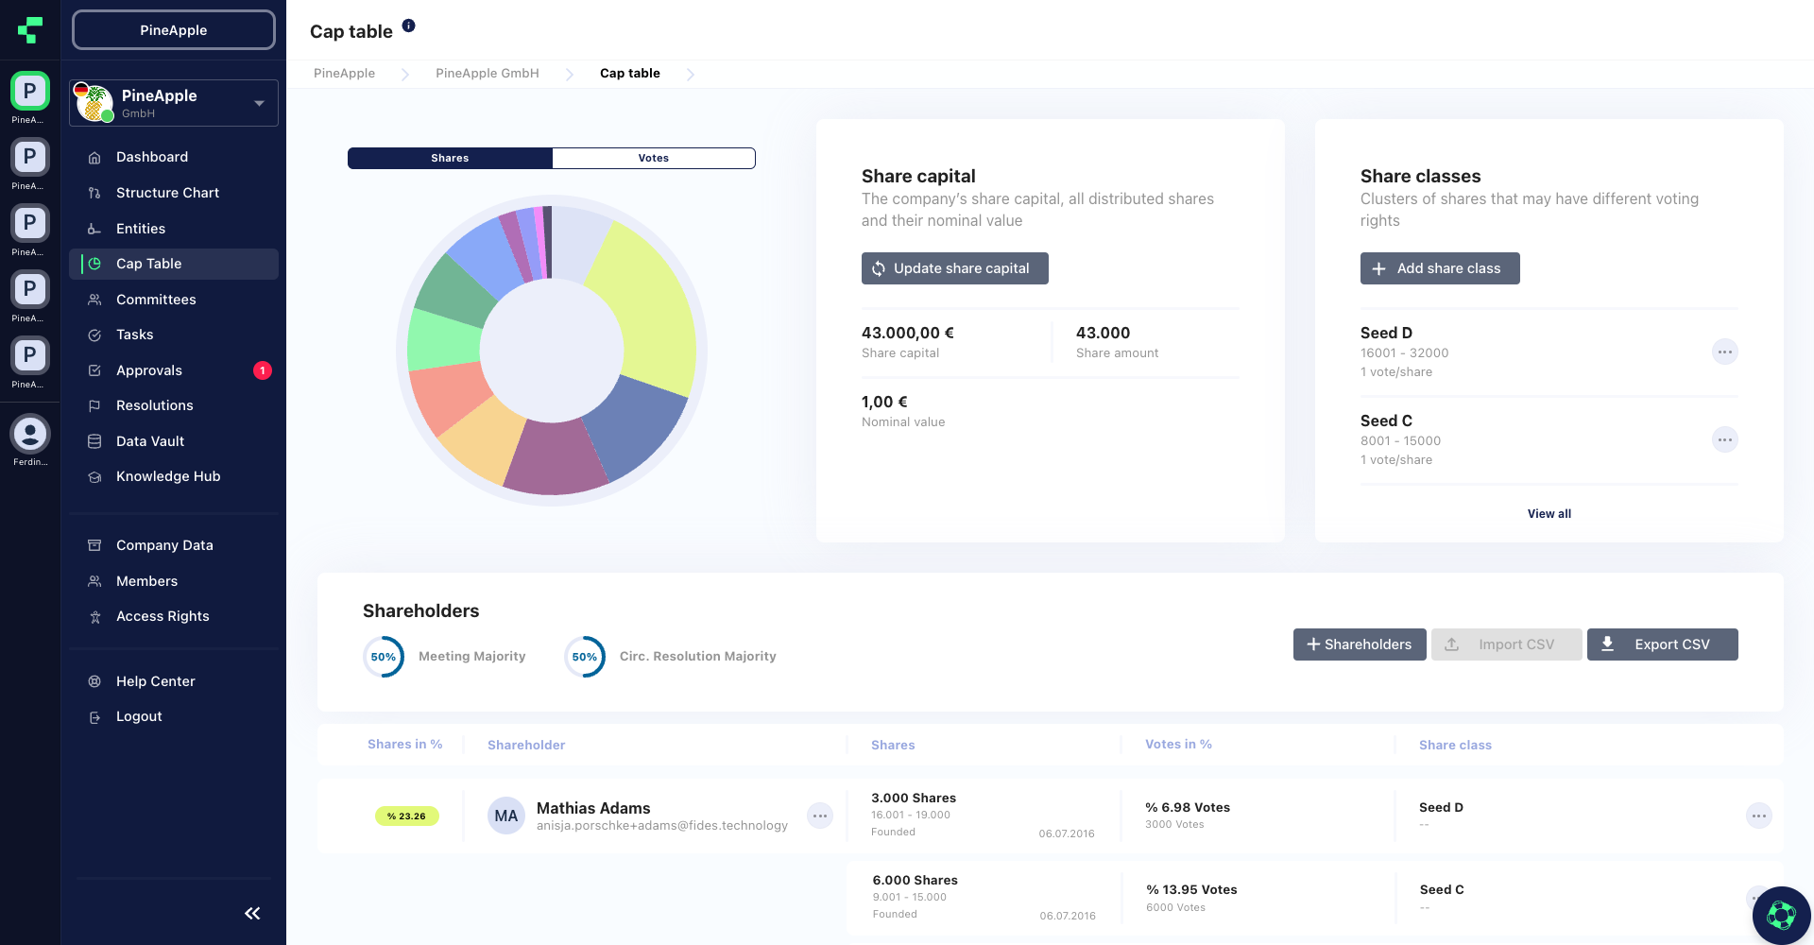Image resolution: width=1814 pixels, height=945 pixels.
Task: Click the info icon next to Cap table title
Action: point(409,25)
